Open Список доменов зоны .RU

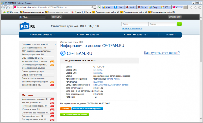click(x=34, y=48)
